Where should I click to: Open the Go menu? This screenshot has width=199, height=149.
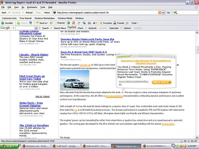(x=23, y=7)
